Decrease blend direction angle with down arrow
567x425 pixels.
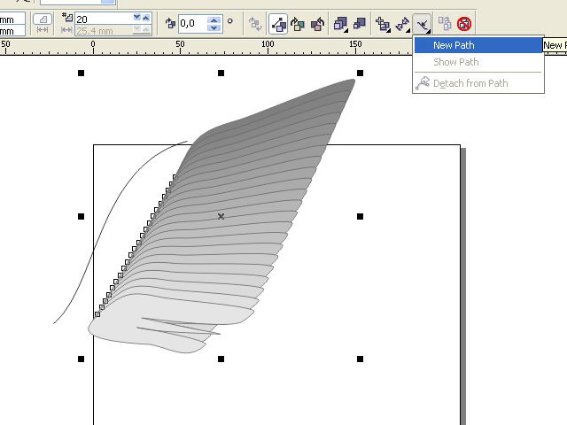(214, 28)
